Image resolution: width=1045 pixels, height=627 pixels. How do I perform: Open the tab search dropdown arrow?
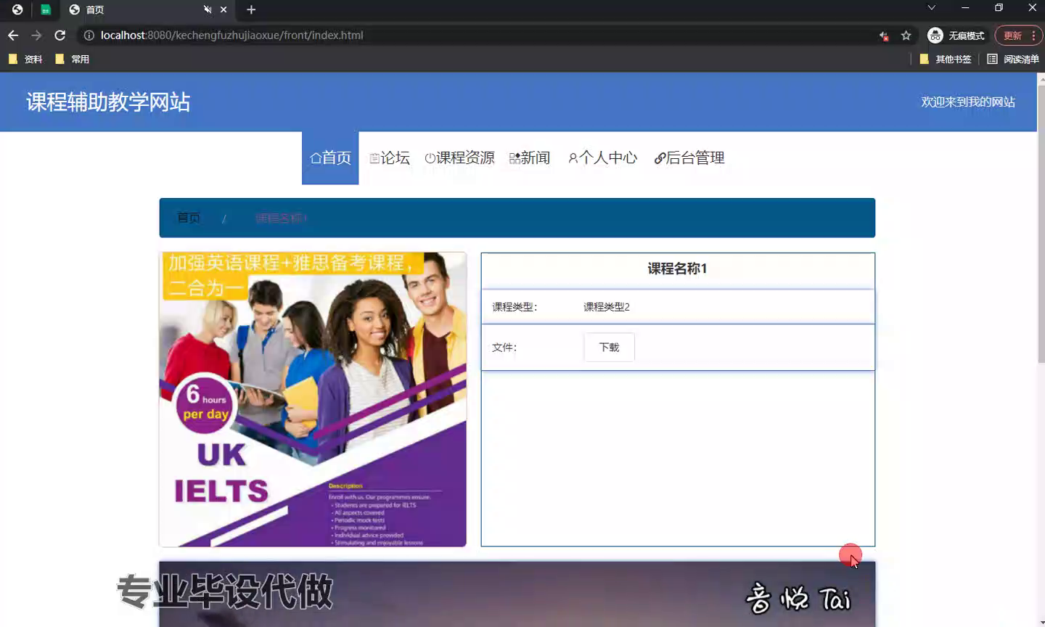[932, 8]
